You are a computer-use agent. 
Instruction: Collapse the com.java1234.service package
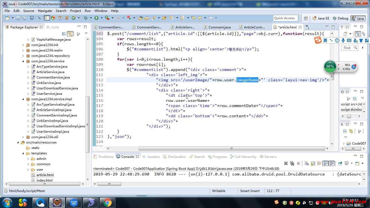[x=23, y=61]
